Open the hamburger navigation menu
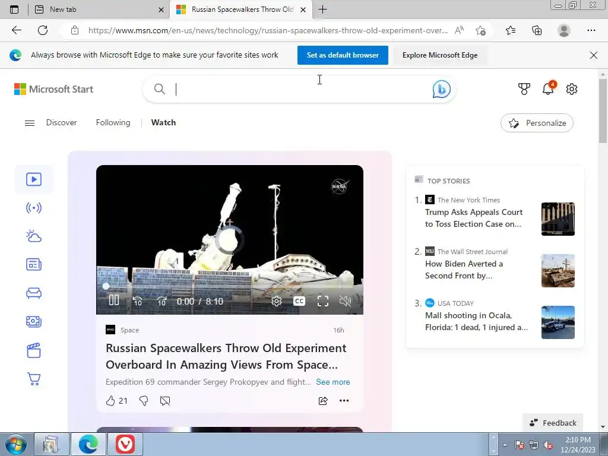The height and width of the screenshot is (456, 608). (x=30, y=123)
